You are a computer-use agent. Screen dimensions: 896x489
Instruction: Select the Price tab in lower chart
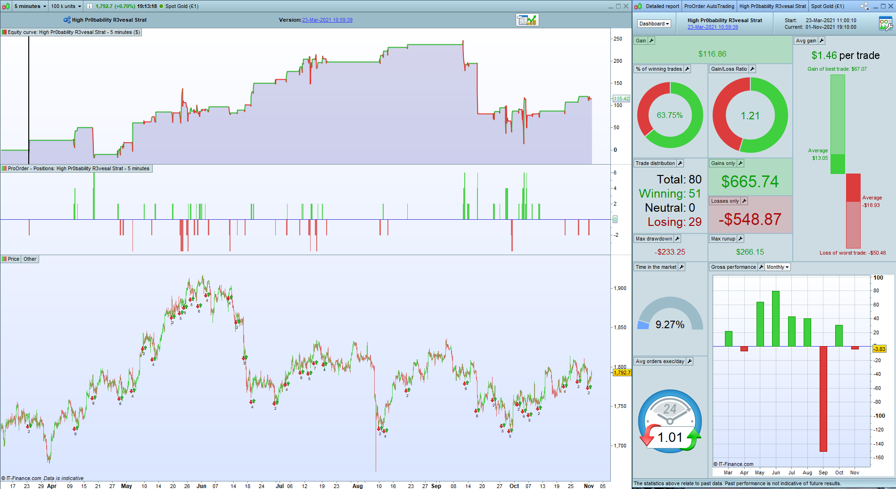click(x=14, y=259)
